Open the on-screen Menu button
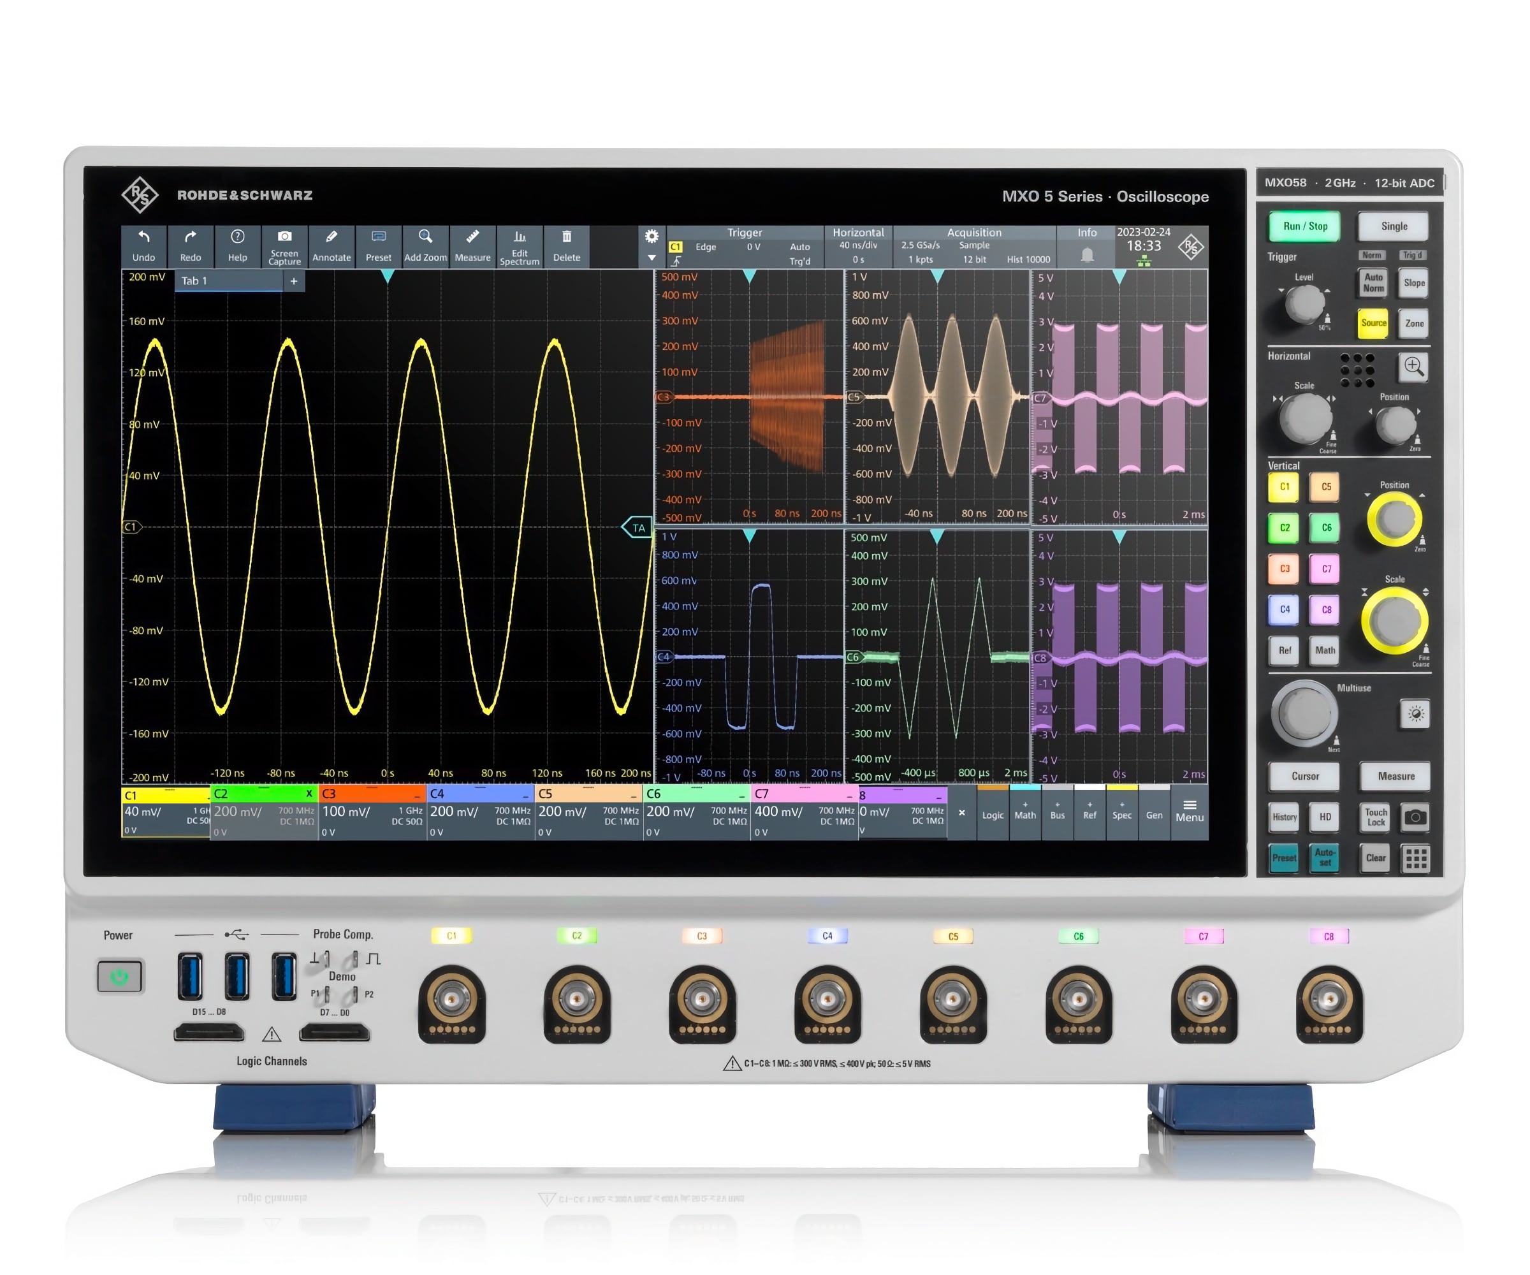The image size is (1530, 1275). tap(1189, 812)
